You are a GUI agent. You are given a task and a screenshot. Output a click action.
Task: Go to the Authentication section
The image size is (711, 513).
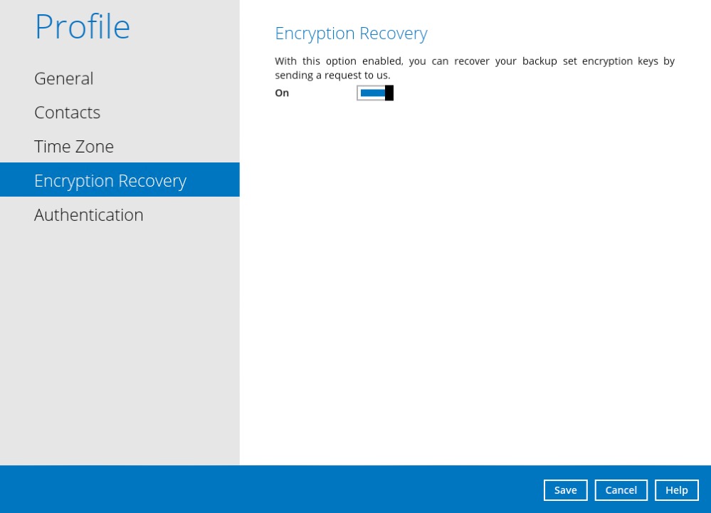pyautogui.click(x=88, y=214)
